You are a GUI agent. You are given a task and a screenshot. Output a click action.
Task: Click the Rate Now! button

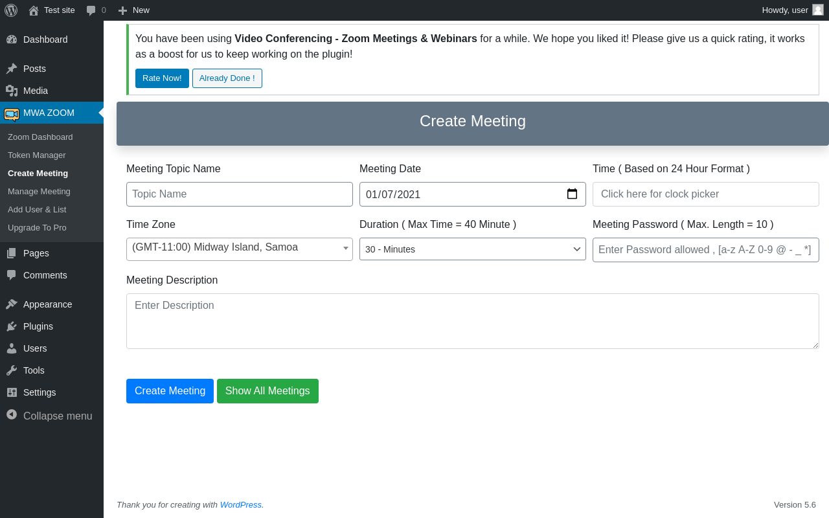click(x=162, y=78)
